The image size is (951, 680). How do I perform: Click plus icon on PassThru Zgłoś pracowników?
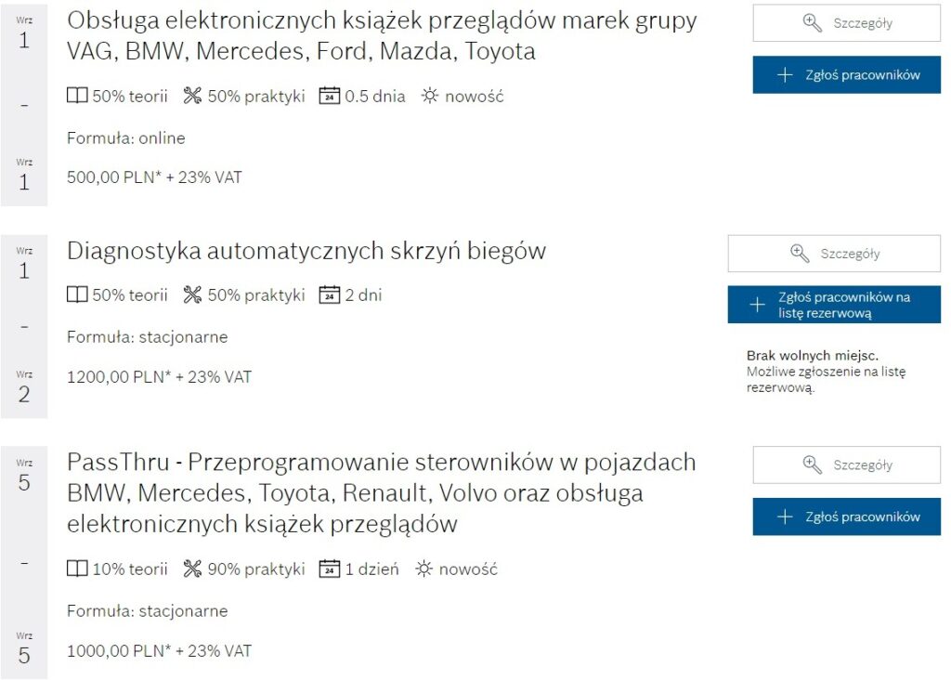[785, 517]
